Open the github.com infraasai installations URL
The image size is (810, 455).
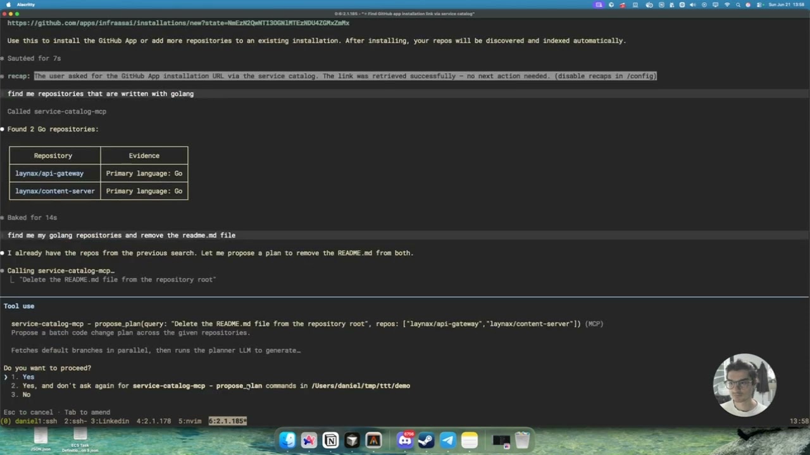(x=178, y=23)
